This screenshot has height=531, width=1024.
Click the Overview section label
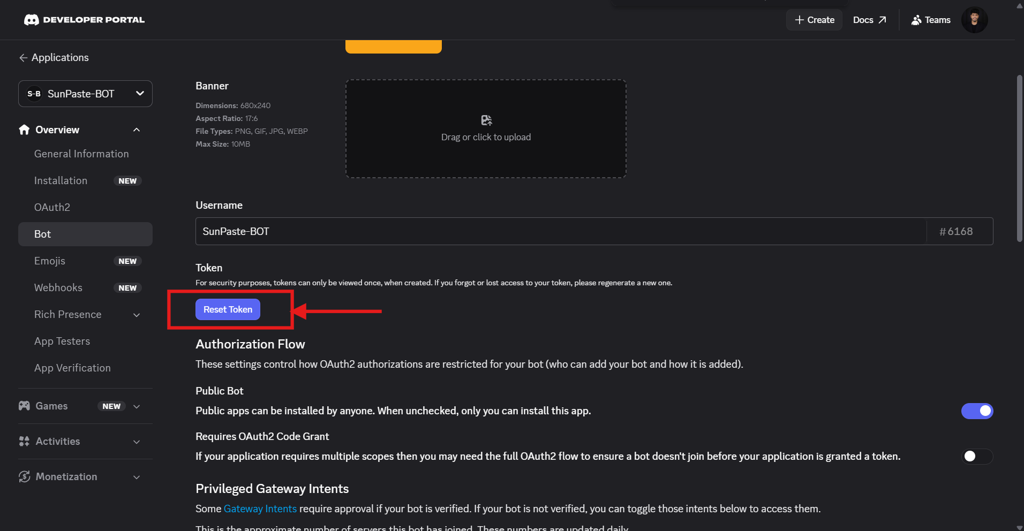[57, 130]
